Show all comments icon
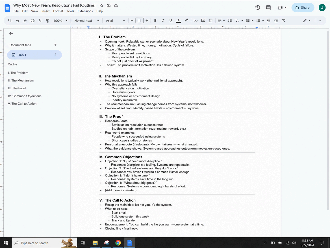The height and width of the screenshot is (248, 330). click(268, 8)
